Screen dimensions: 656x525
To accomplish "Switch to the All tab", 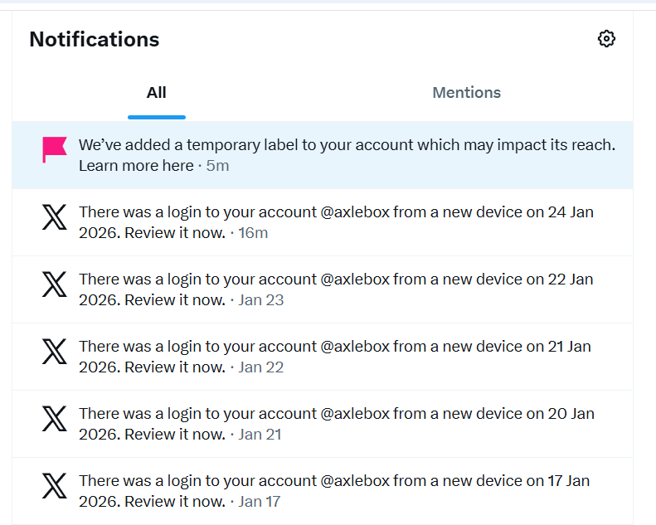I will (157, 92).
